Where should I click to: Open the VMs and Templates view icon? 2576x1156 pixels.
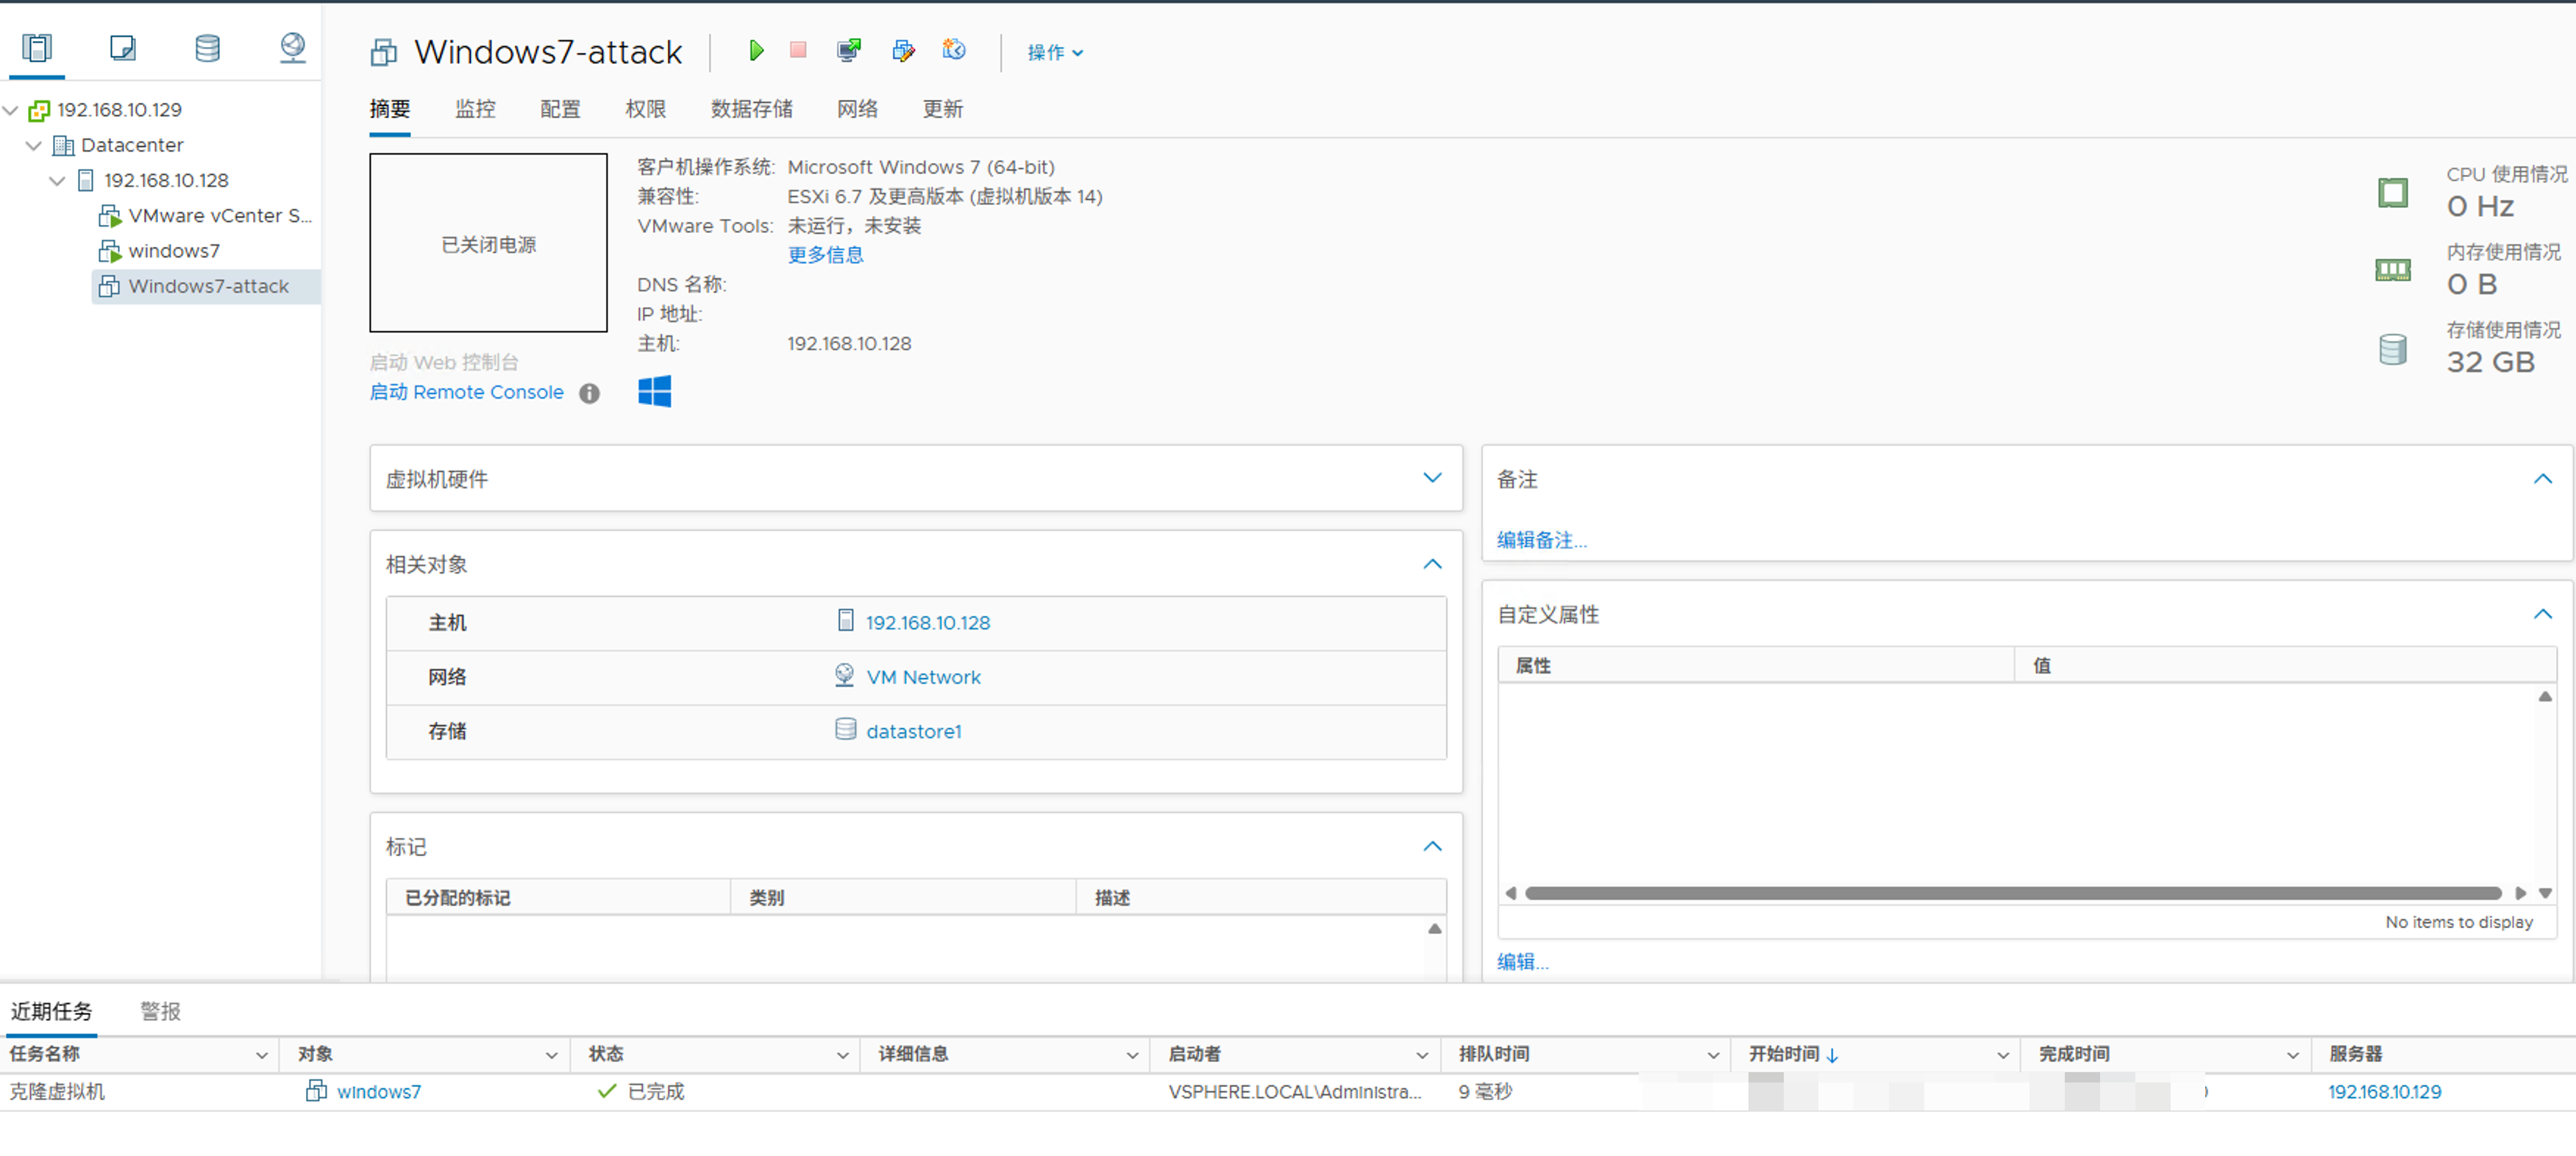122,47
